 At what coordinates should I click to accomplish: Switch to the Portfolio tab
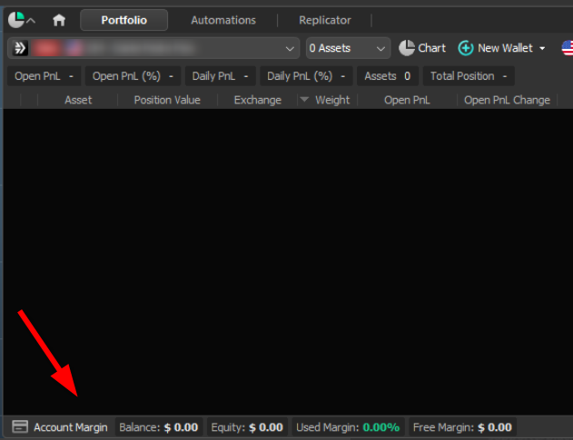pyautogui.click(x=123, y=20)
